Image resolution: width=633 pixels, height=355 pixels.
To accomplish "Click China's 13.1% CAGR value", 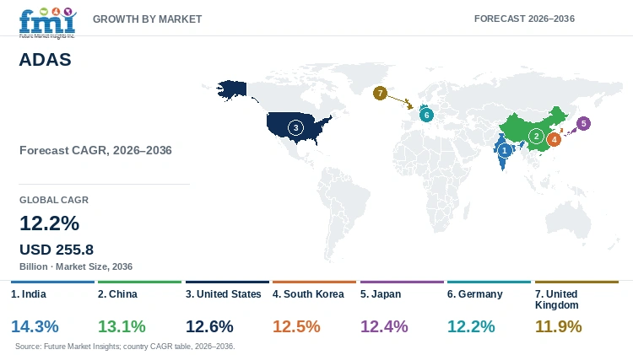I will [x=122, y=326].
